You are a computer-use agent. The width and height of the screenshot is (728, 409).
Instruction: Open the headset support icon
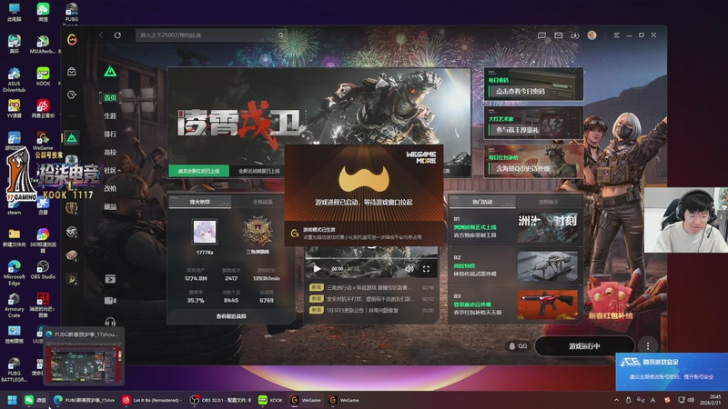pos(110,322)
